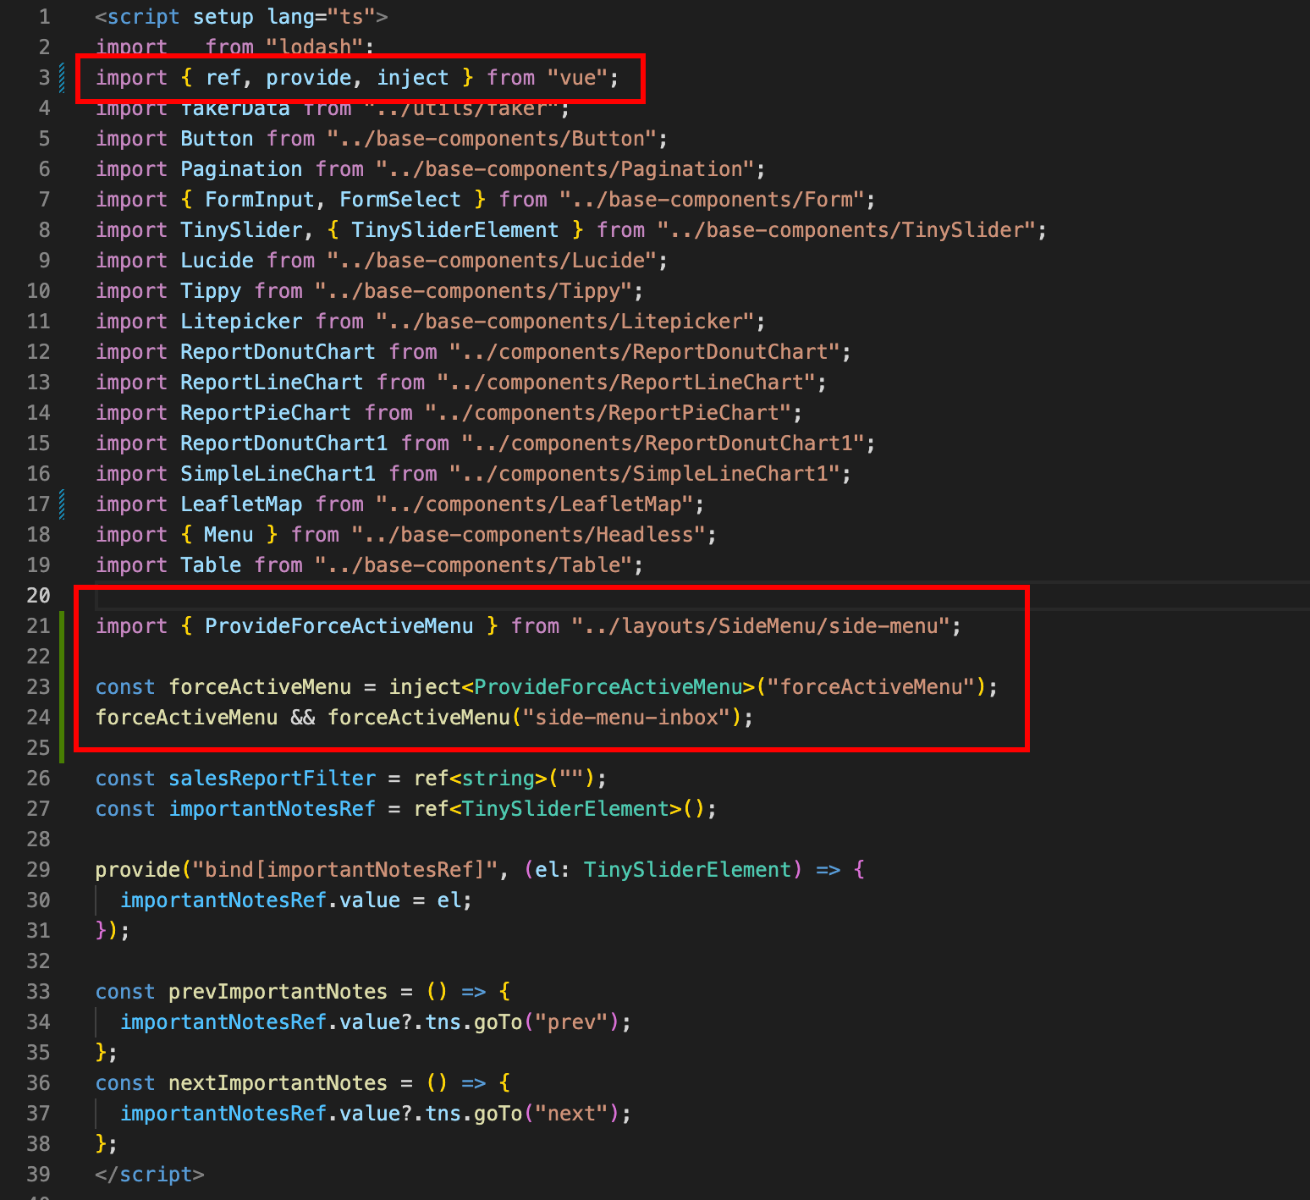This screenshot has height=1200, width=1310.
Task: Click the provide call on line 29
Action: point(137,870)
